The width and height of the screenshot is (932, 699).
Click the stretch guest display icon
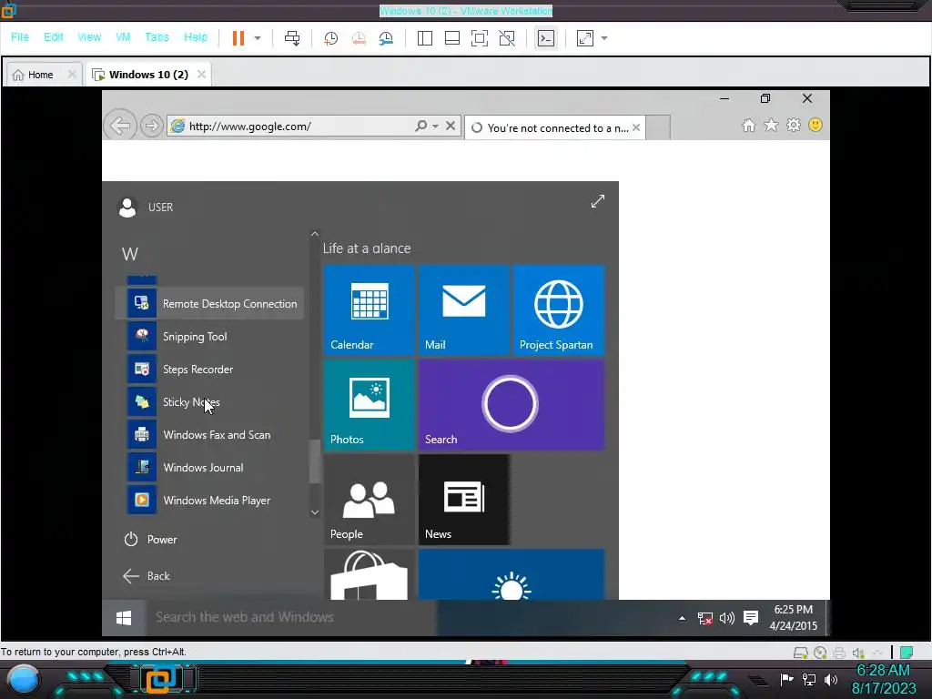click(x=585, y=38)
